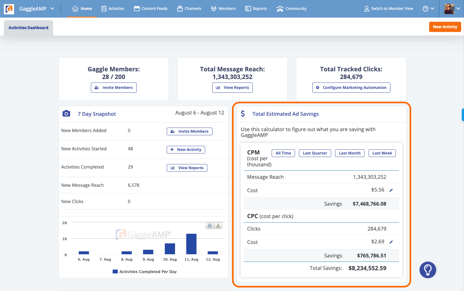The image size is (464, 291).
Task: Select the Activities Dashboard tab
Action: pyautogui.click(x=28, y=28)
